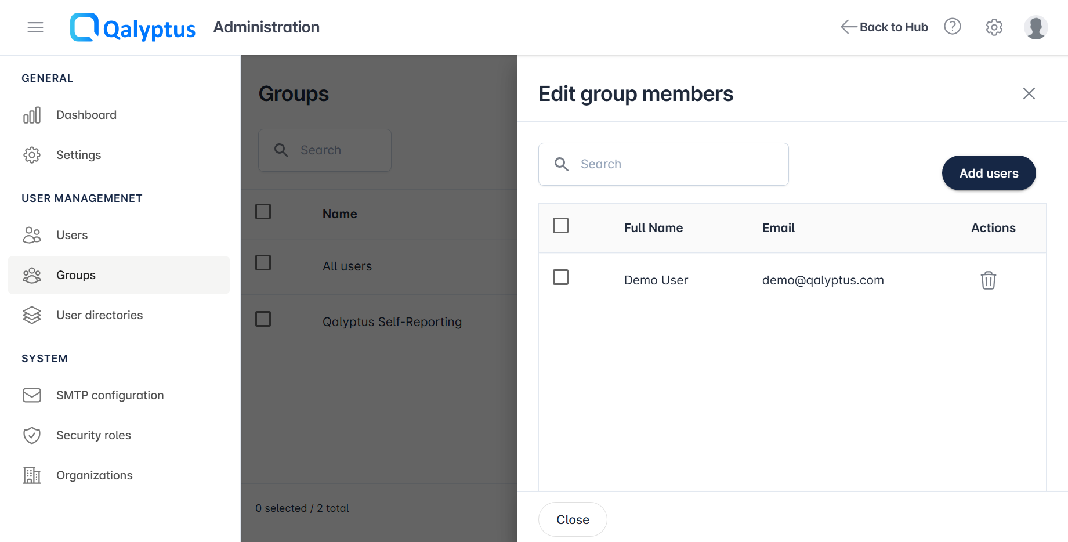This screenshot has width=1068, height=542.
Task: Click inside the group members search field
Action: coord(663,164)
